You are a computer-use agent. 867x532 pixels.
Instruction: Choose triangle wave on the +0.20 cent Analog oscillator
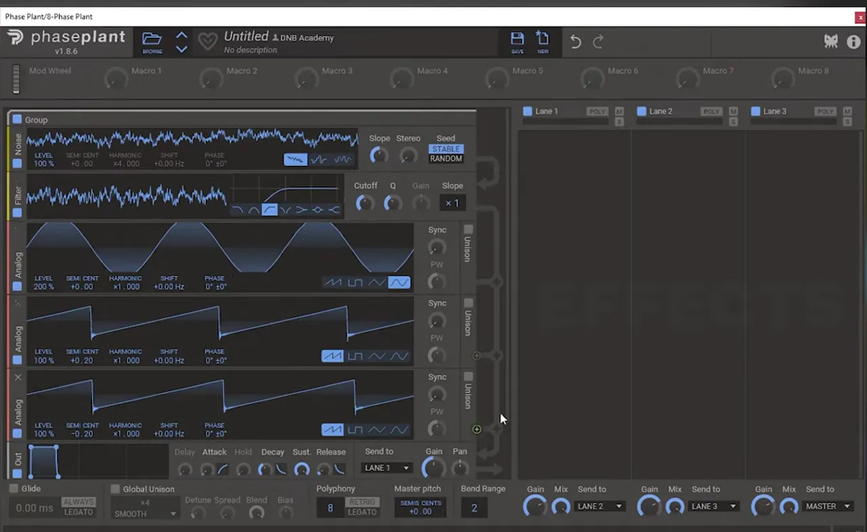pyautogui.click(x=377, y=356)
